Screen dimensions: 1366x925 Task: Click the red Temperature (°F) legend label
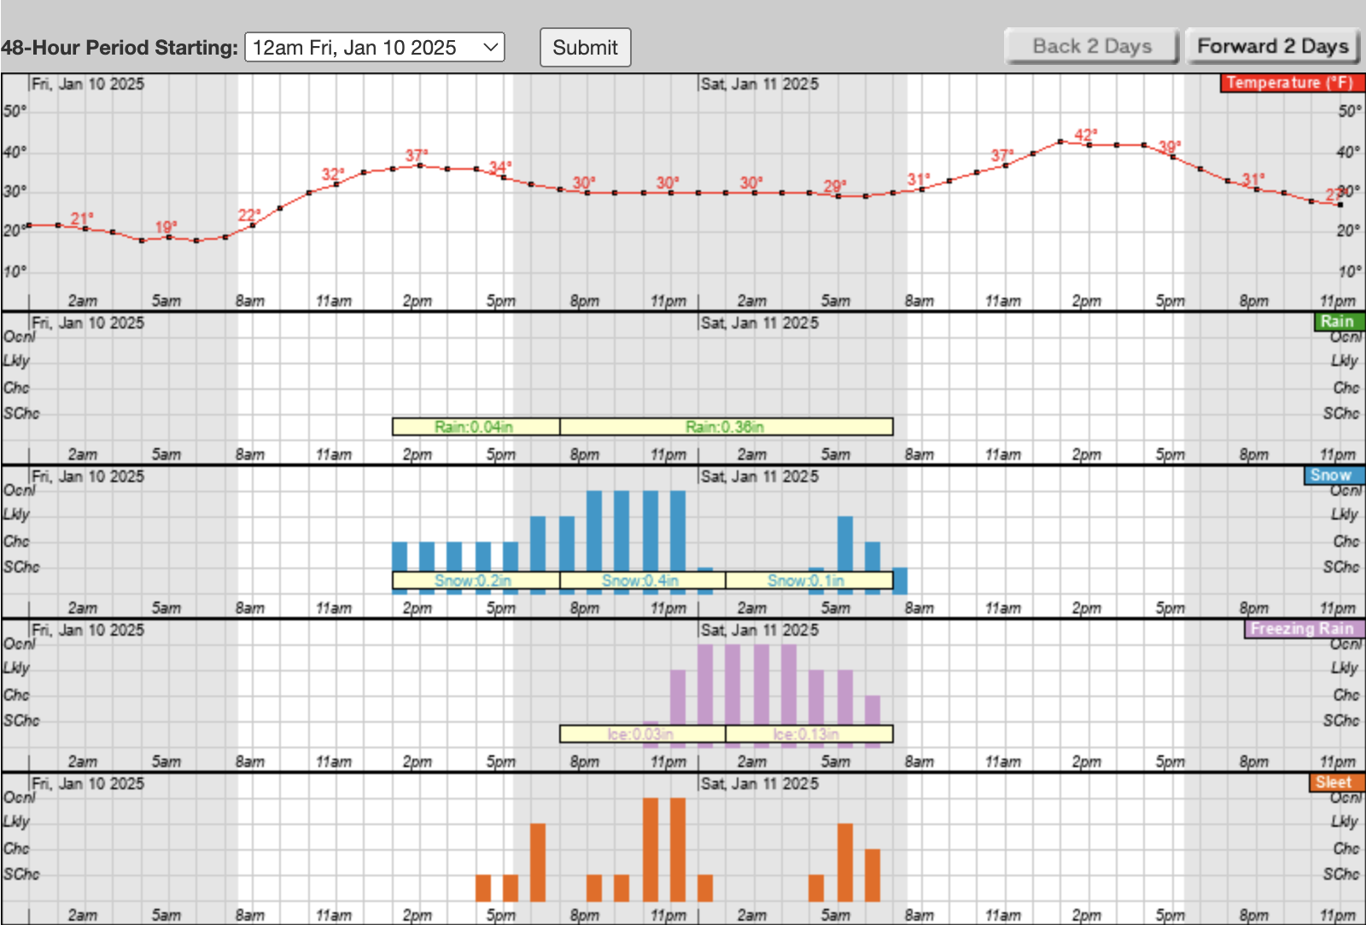[1291, 83]
